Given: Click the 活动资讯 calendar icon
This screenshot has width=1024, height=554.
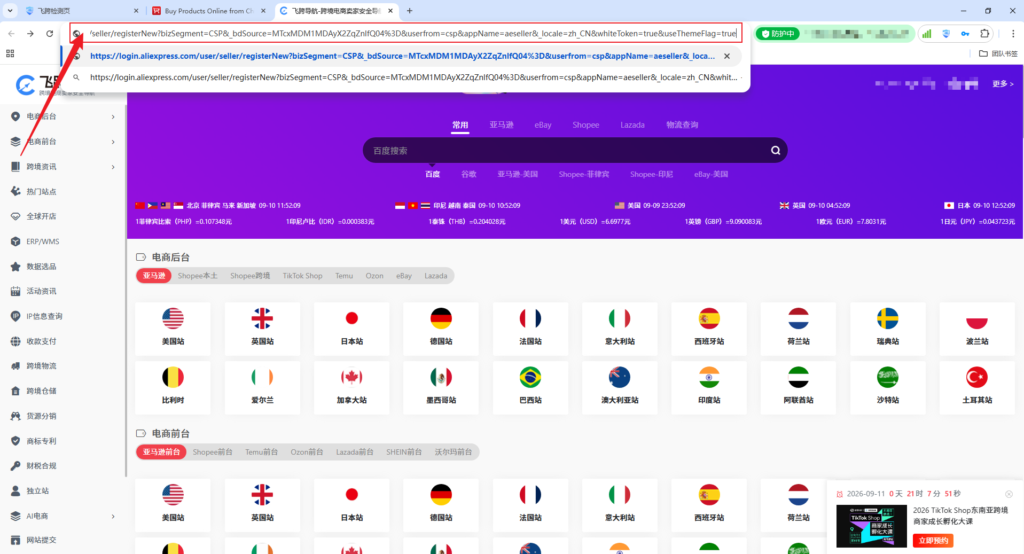Looking at the screenshot, I should click(15, 291).
